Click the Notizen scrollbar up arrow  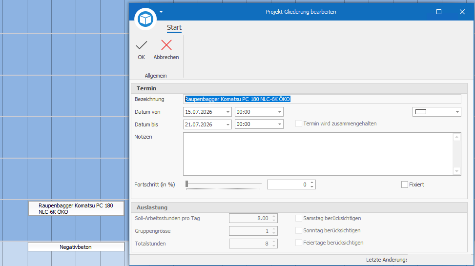pyautogui.click(x=456, y=137)
